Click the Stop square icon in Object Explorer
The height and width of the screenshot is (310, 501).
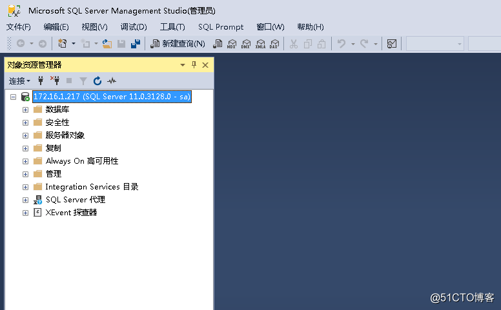click(x=68, y=81)
